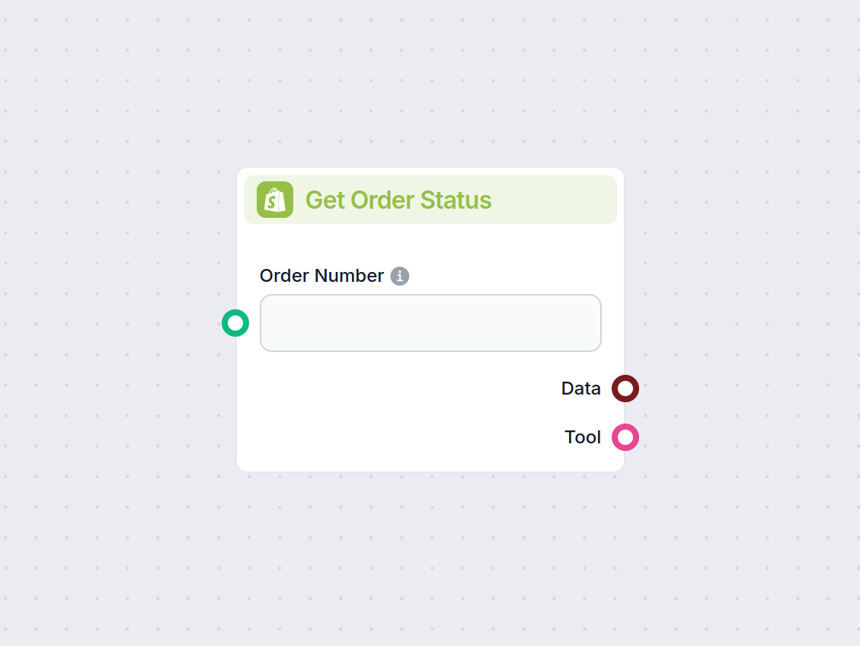Click the green input handle to attach a wire

click(235, 323)
